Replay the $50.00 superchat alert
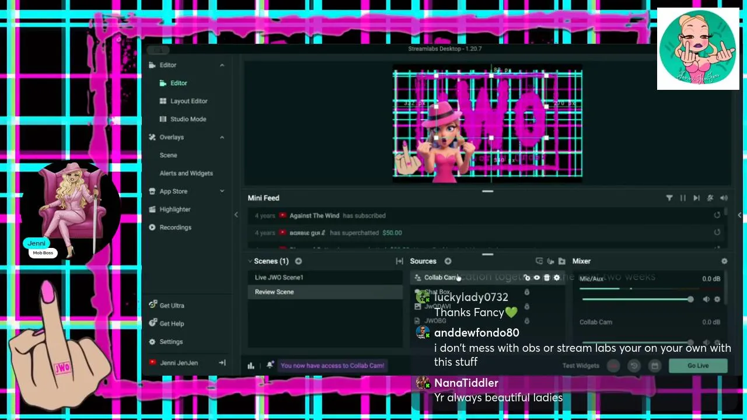The width and height of the screenshot is (747, 420). click(717, 232)
